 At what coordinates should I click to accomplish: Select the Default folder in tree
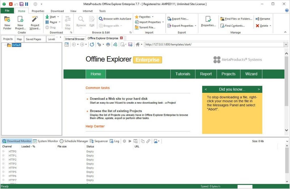16,45
